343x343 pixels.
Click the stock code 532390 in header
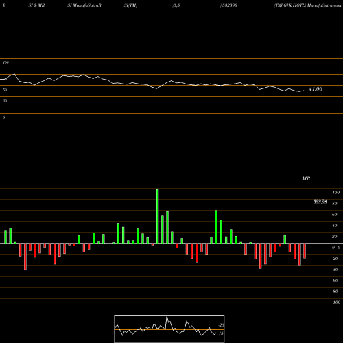click(x=229, y=5)
